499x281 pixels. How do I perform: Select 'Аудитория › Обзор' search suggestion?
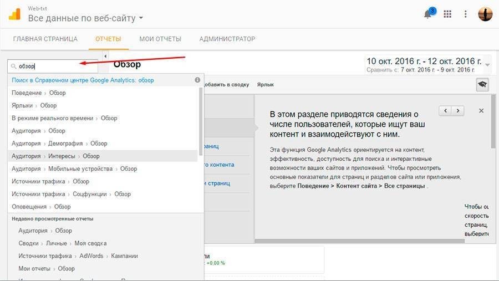coord(103,131)
